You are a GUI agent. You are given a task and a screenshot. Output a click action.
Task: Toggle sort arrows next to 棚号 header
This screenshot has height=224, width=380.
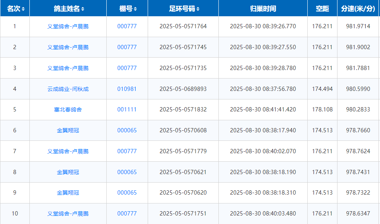pyautogui.click(x=135, y=9)
